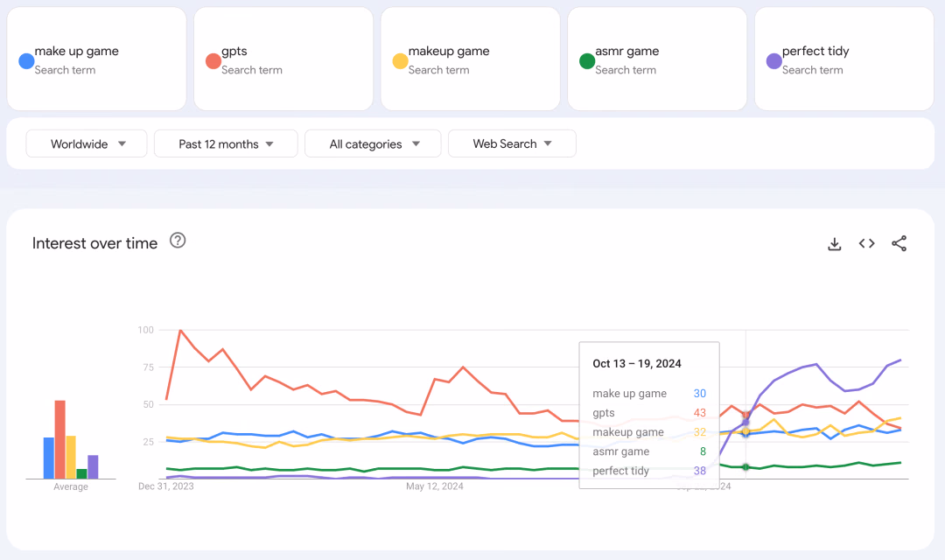
Task: Change the Web Search type dropdown
Action: (512, 143)
